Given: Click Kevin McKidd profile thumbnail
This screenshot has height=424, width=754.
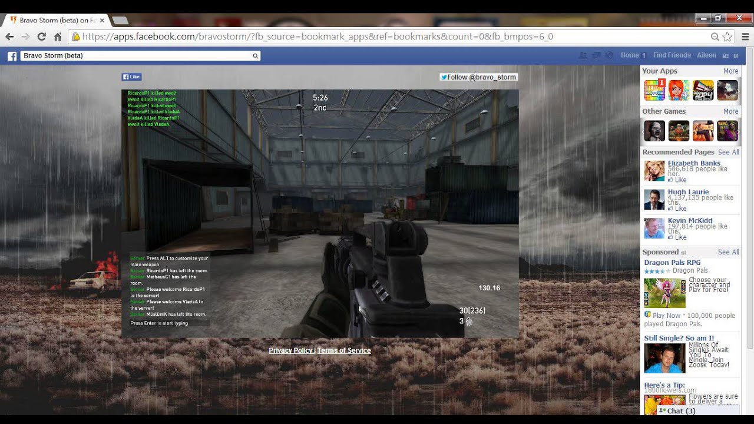Looking at the screenshot, I should [x=654, y=228].
